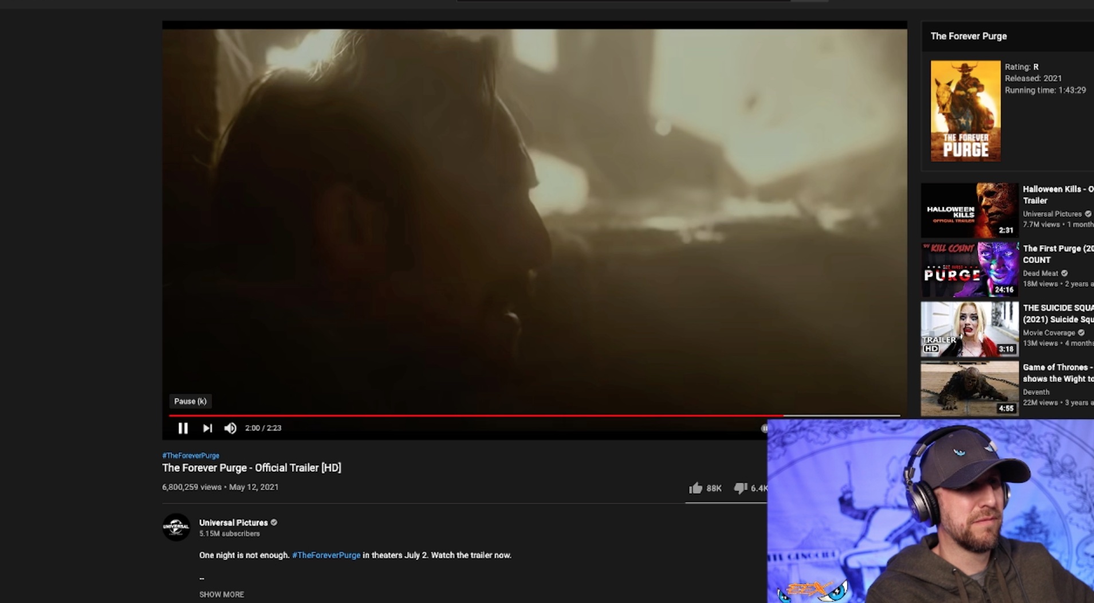This screenshot has width=1094, height=603.
Task: Open The Suicide Squad trailer thumbnail
Action: point(969,329)
